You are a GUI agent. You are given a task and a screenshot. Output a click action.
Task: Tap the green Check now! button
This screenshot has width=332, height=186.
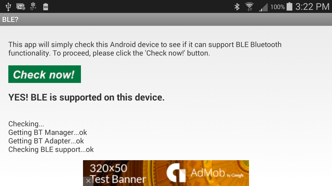(45, 74)
